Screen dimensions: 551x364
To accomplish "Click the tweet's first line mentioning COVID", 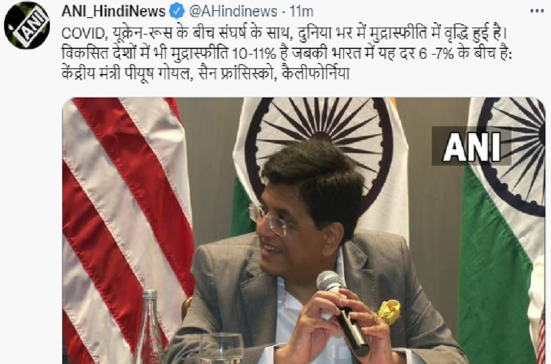I will click(284, 34).
